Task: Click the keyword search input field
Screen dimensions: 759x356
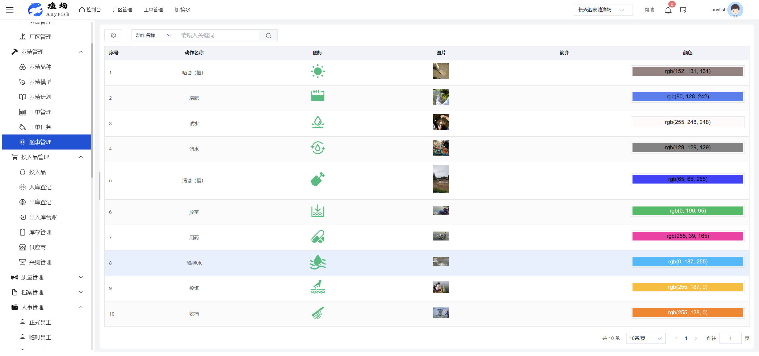Action: [x=217, y=35]
